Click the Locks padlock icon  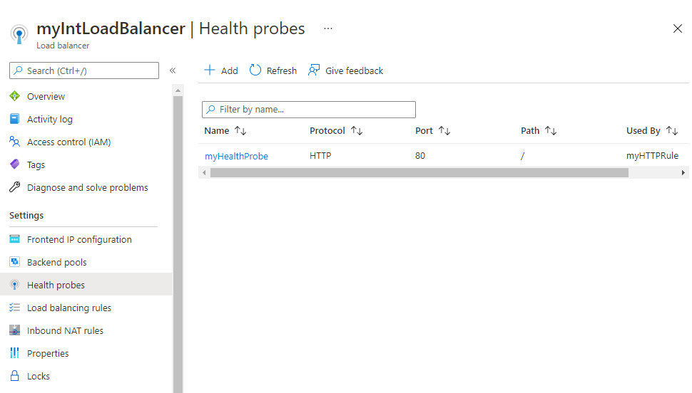point(14,376)
